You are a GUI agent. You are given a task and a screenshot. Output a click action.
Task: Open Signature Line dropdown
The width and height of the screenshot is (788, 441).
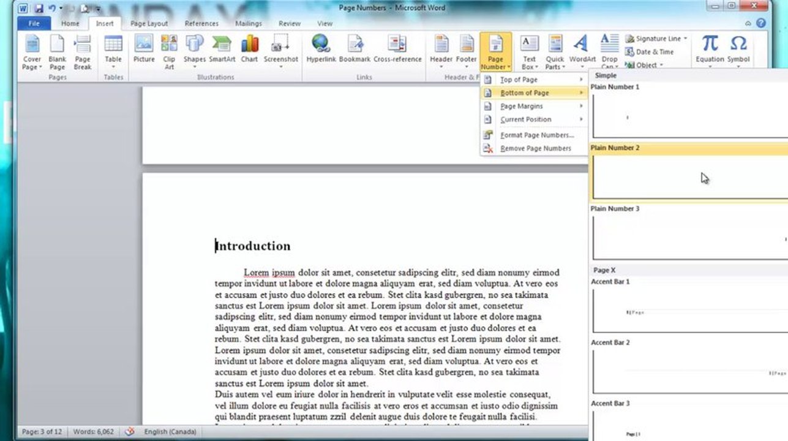pos(657,38)
